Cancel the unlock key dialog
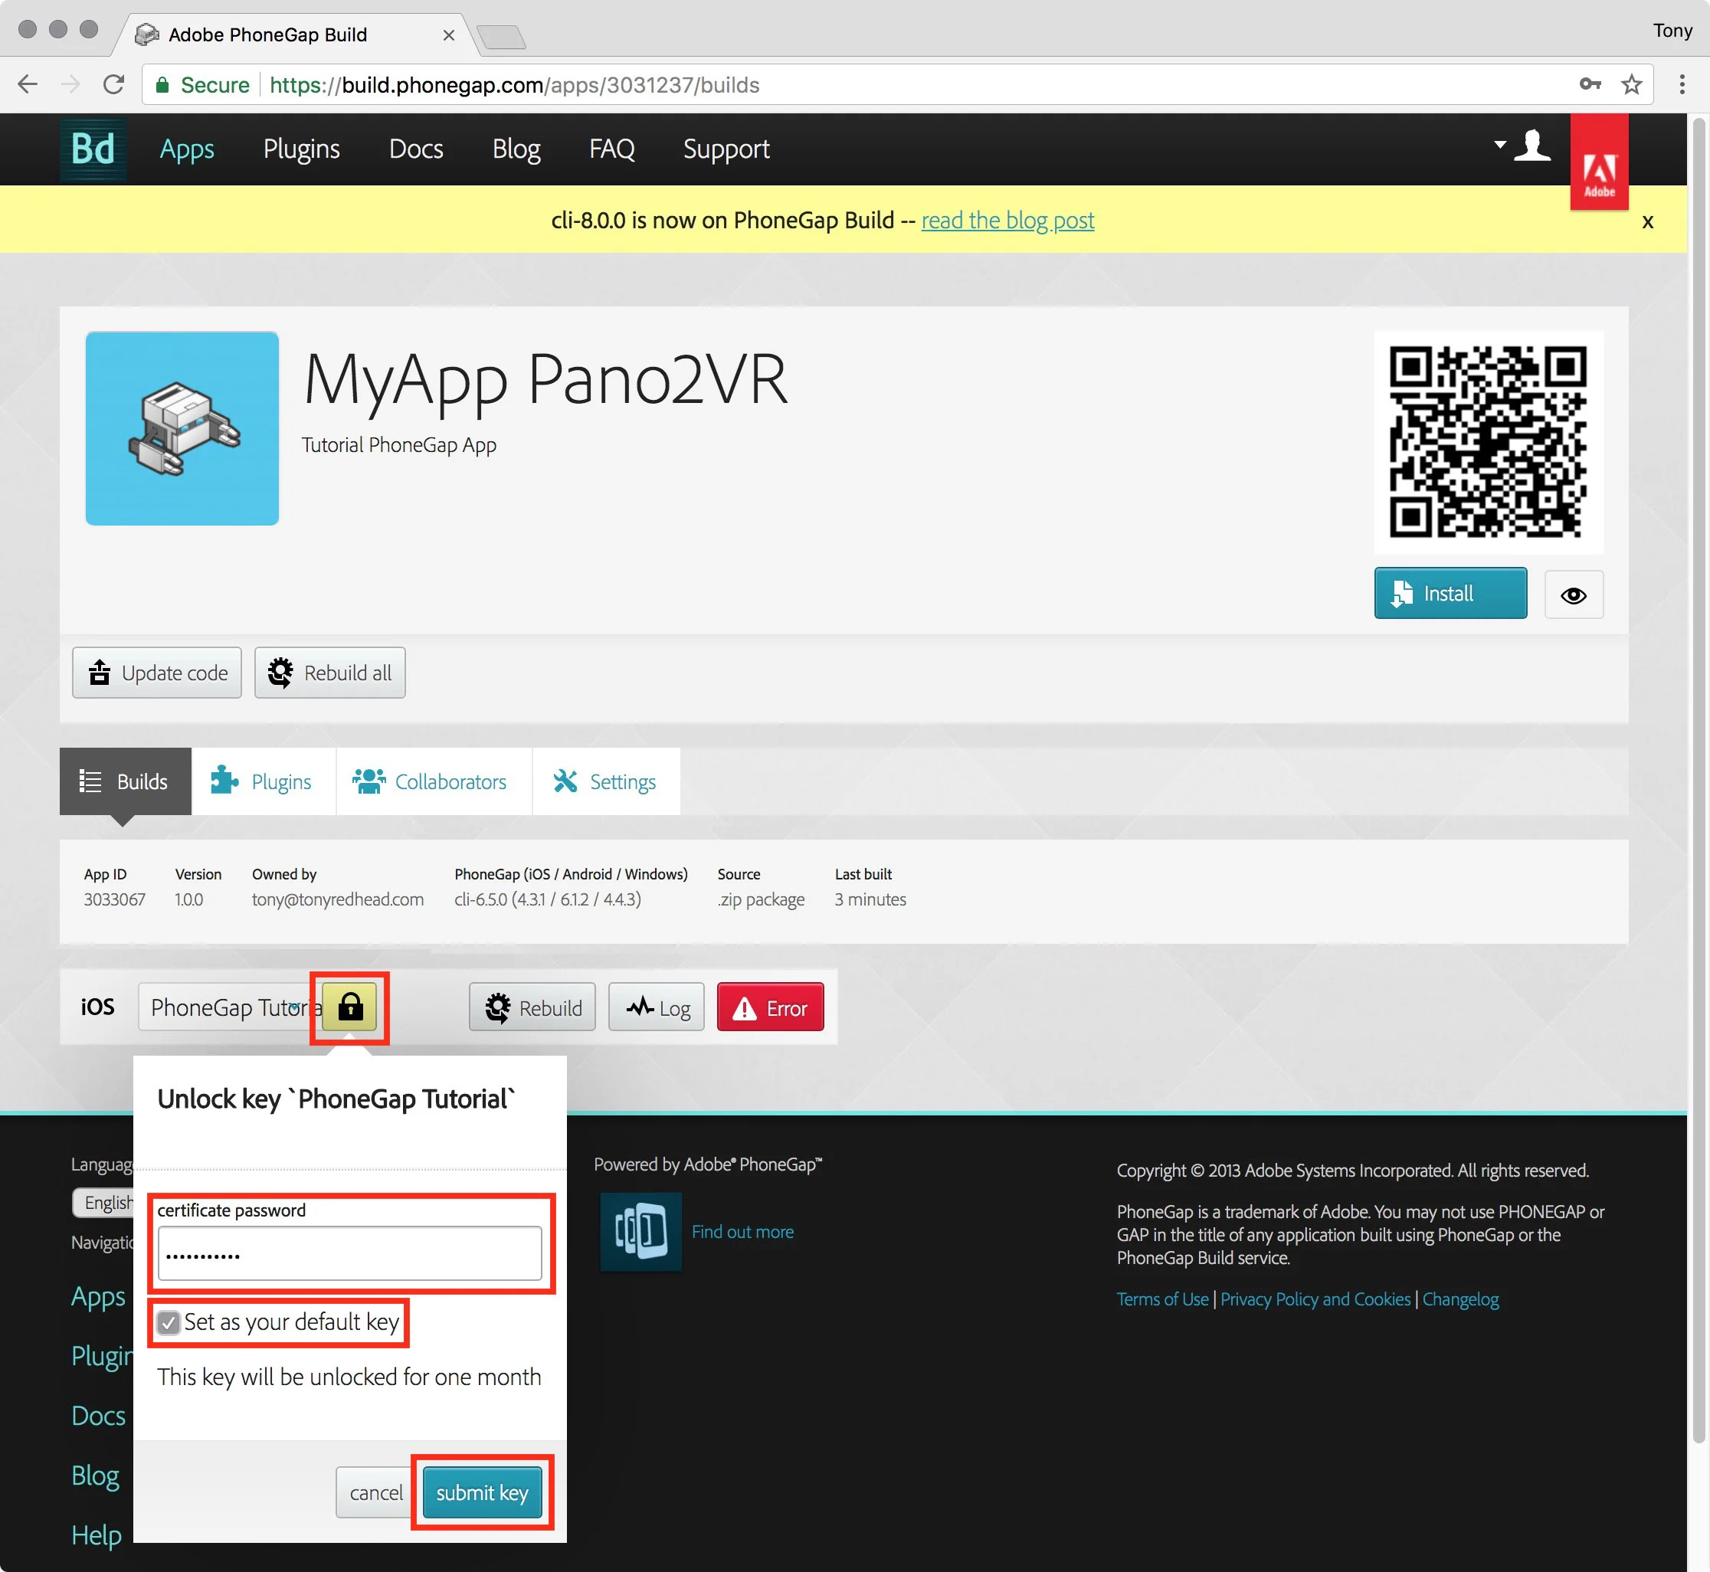 pyautogui.click(x=375, y=1492)
